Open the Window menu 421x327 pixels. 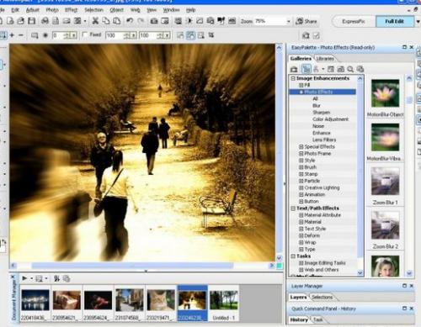[x=171, y=10]
